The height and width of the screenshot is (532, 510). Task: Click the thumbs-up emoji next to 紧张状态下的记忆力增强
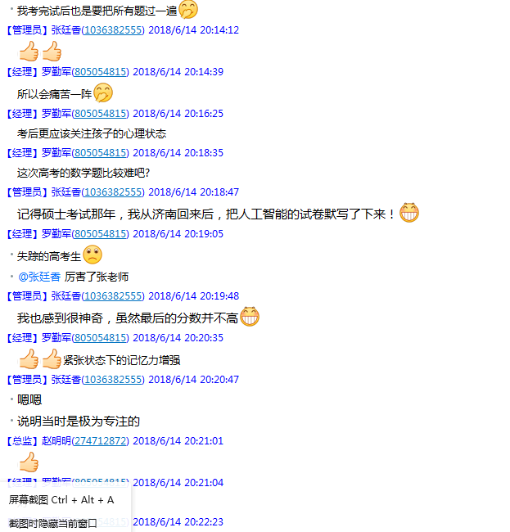52,358
